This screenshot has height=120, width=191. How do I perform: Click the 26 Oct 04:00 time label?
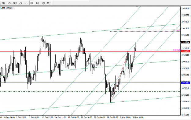99,117
